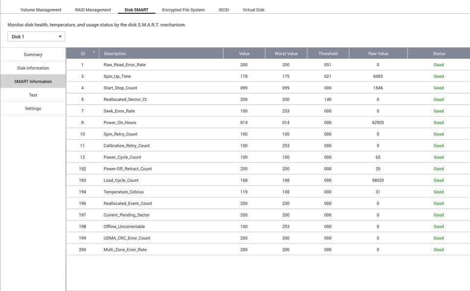
Task: Show the Summary section
Action: click(33, 54)
